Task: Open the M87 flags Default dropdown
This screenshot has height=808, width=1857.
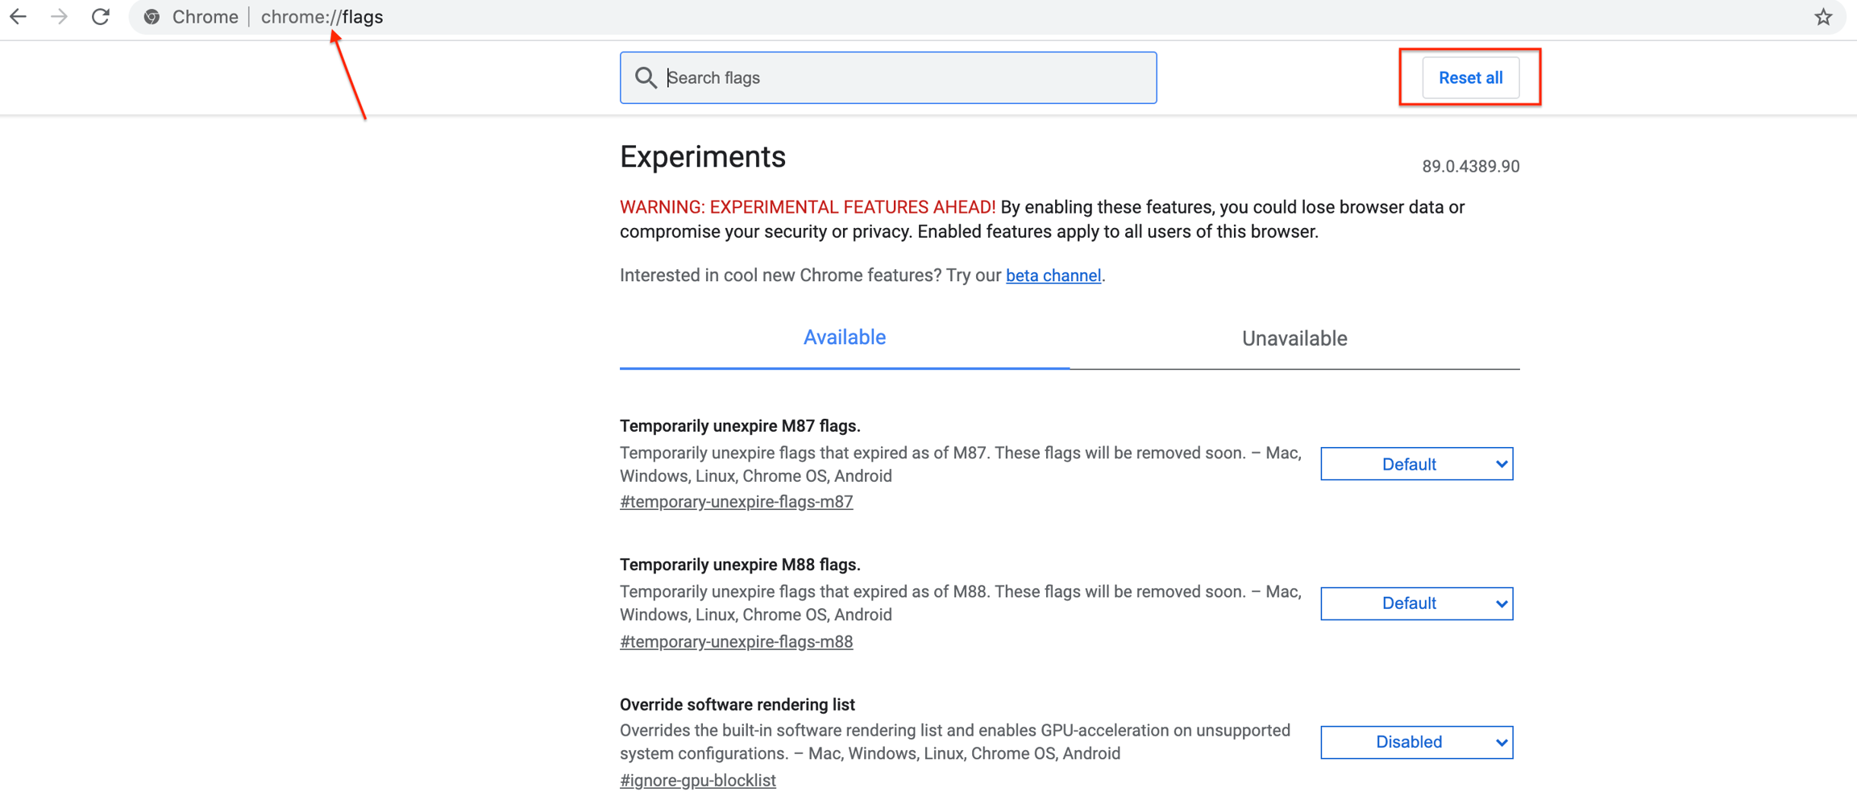Action: coord(1416,464)
